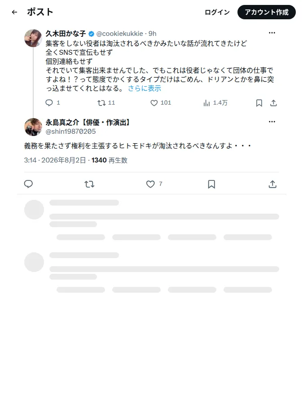
Task: Repost 久木田かな子's post with 11 reposts
Action: [x=101, y=103]
